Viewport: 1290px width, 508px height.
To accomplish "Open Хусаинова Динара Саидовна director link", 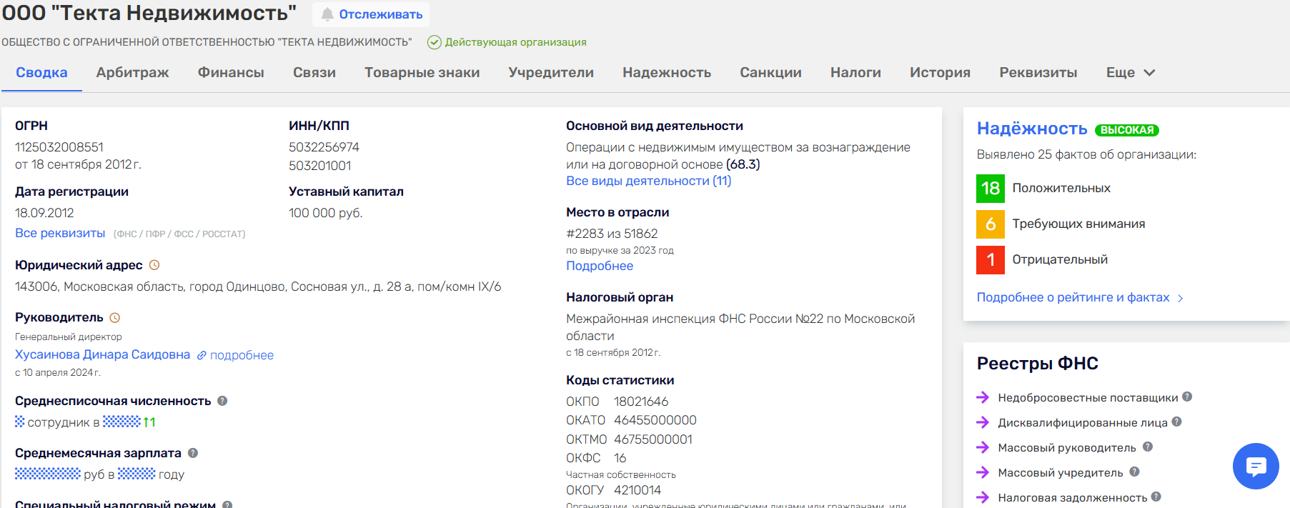I will (x=102, y=354).
